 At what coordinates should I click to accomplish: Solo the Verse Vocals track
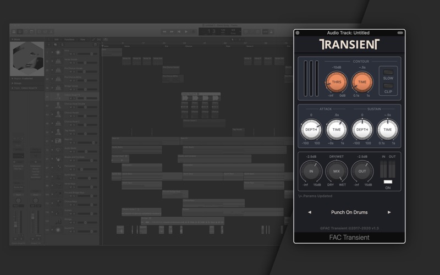pyautogui.click(x=74, y=63)
